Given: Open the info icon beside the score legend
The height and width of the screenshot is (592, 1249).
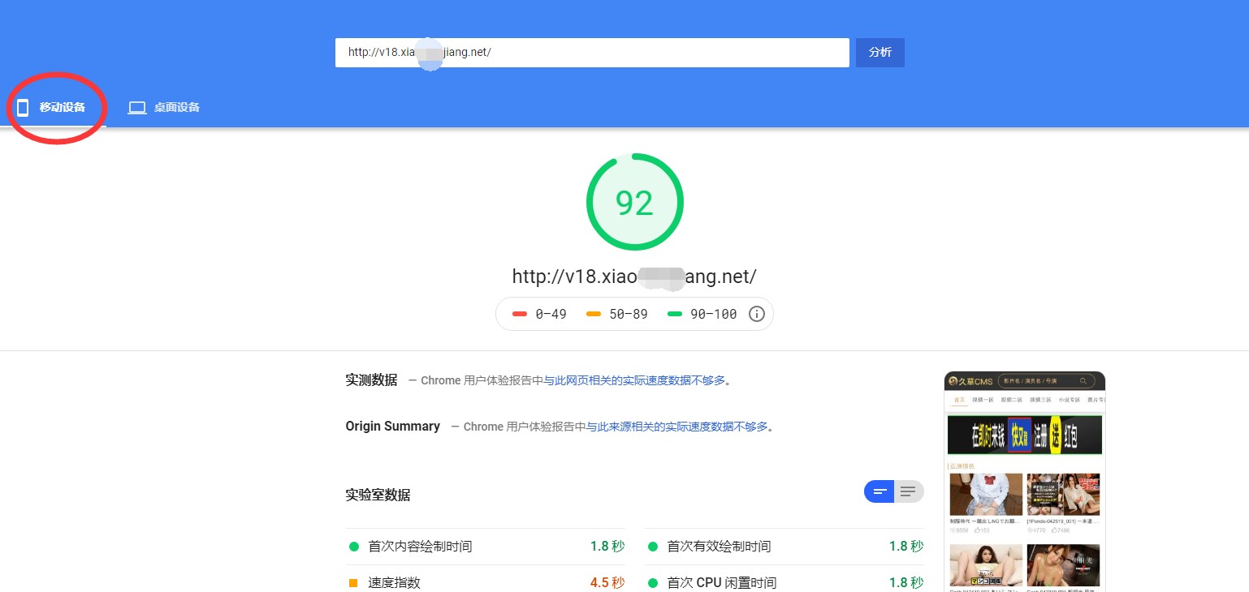Looking at the screenshot, I should pos(756,314).
